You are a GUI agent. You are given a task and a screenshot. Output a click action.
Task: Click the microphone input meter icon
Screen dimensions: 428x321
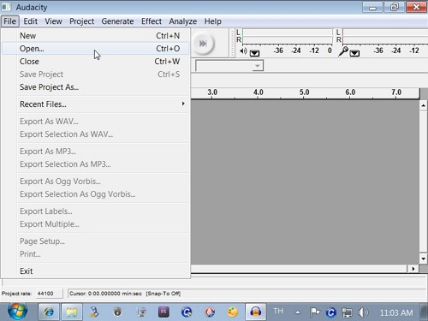343,51
